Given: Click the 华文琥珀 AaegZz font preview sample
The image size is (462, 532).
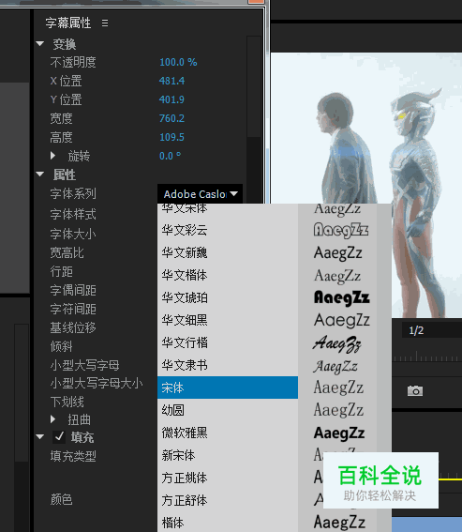Looking at the screenshot, I should click(x=342, y=297).
